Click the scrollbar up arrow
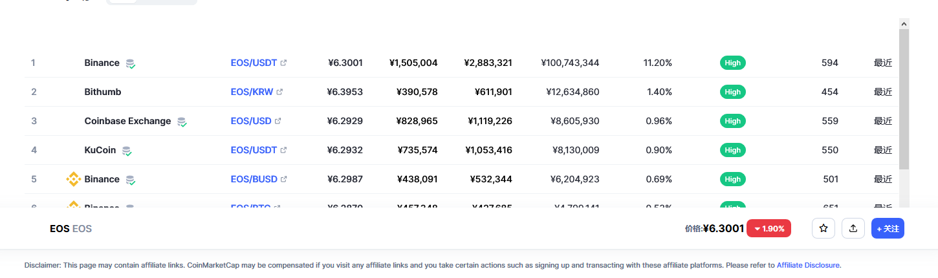Image resolution: width=938 pixels, height=278 pixels. (x=904, y=24)
